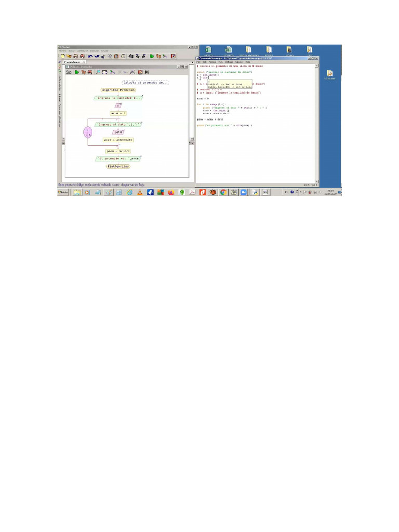Viewport: 399px width, 532px height.
Task: Open the Configurar menu in PSeInt
Action: (83, 51)
